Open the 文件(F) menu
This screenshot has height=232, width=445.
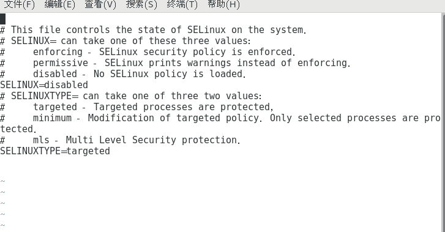tap(20, 4)
